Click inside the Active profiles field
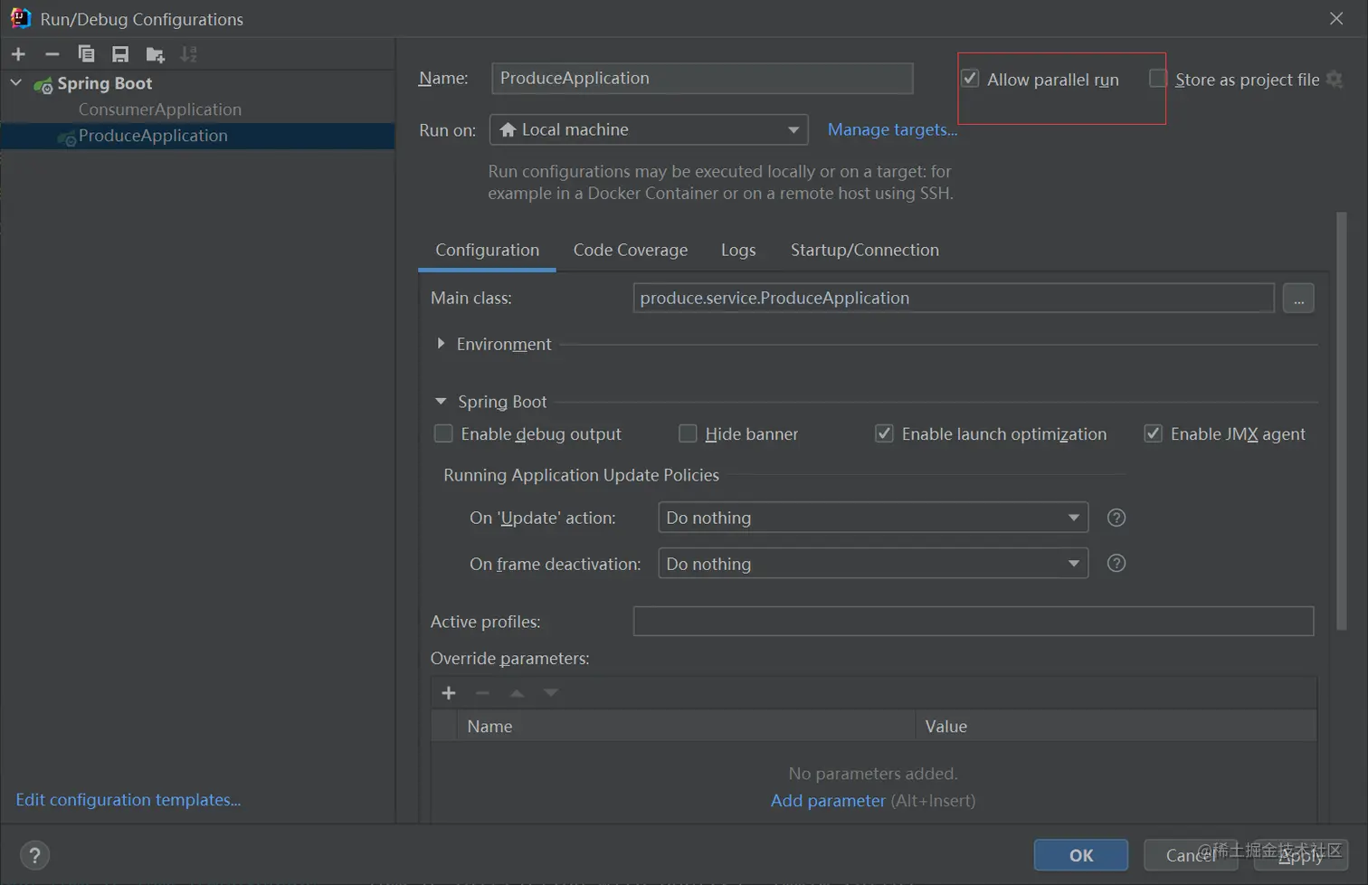Image resolution: width=1368 pixels, height=885 pixels. (x=973, y=621)
